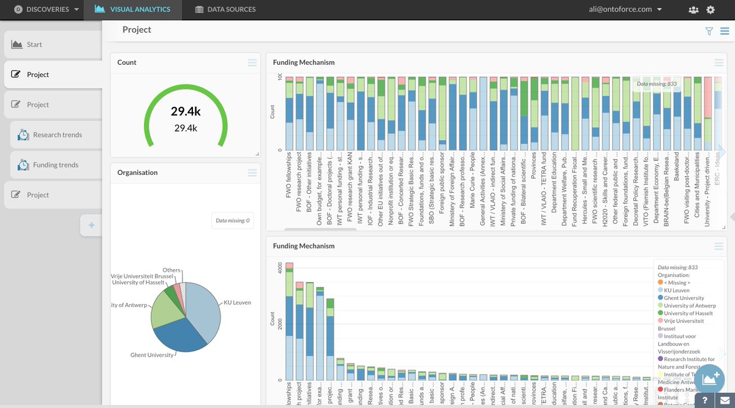Click the blue add-chart floating button
Image resolution: width=735 pixels, height=408 pixels.
[709, 379]
